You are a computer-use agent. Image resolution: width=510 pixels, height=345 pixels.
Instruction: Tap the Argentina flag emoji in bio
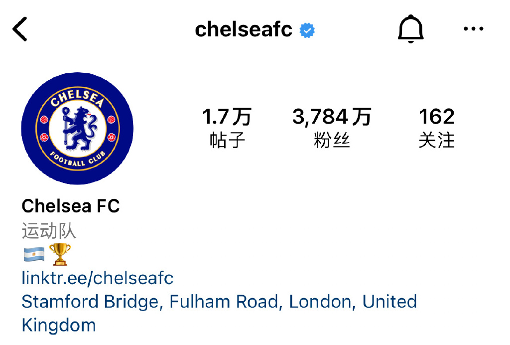(33, 255)
